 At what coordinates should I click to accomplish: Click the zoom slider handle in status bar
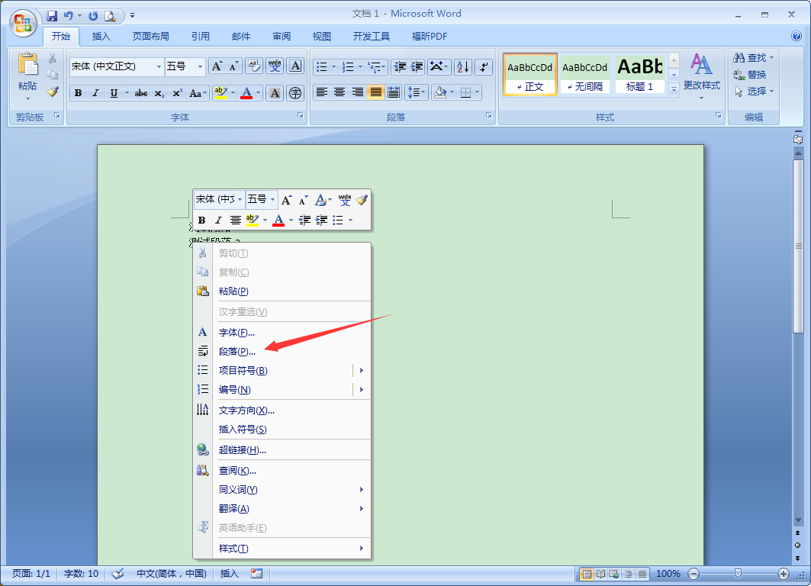click(738, 573)
